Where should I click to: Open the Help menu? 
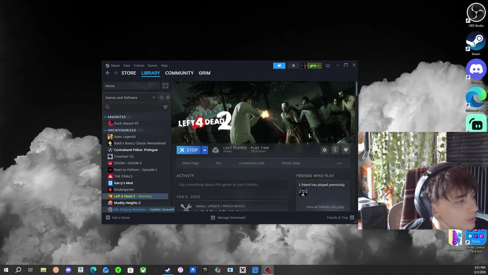pos(164,66)
